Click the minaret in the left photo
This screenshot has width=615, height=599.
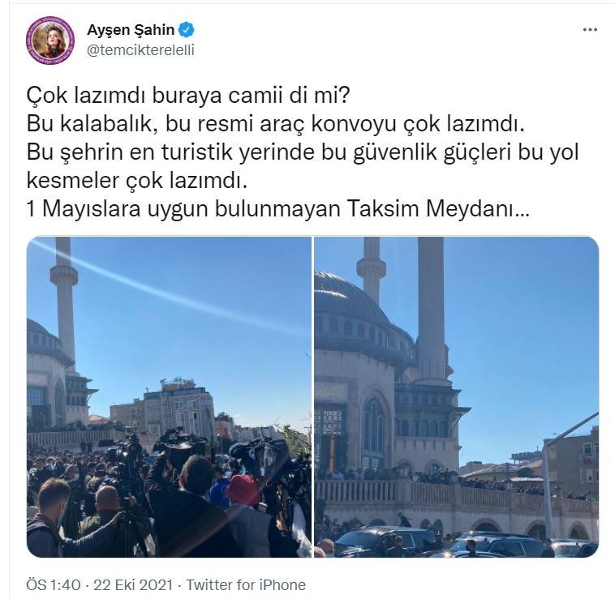click(x=64, y=302)
